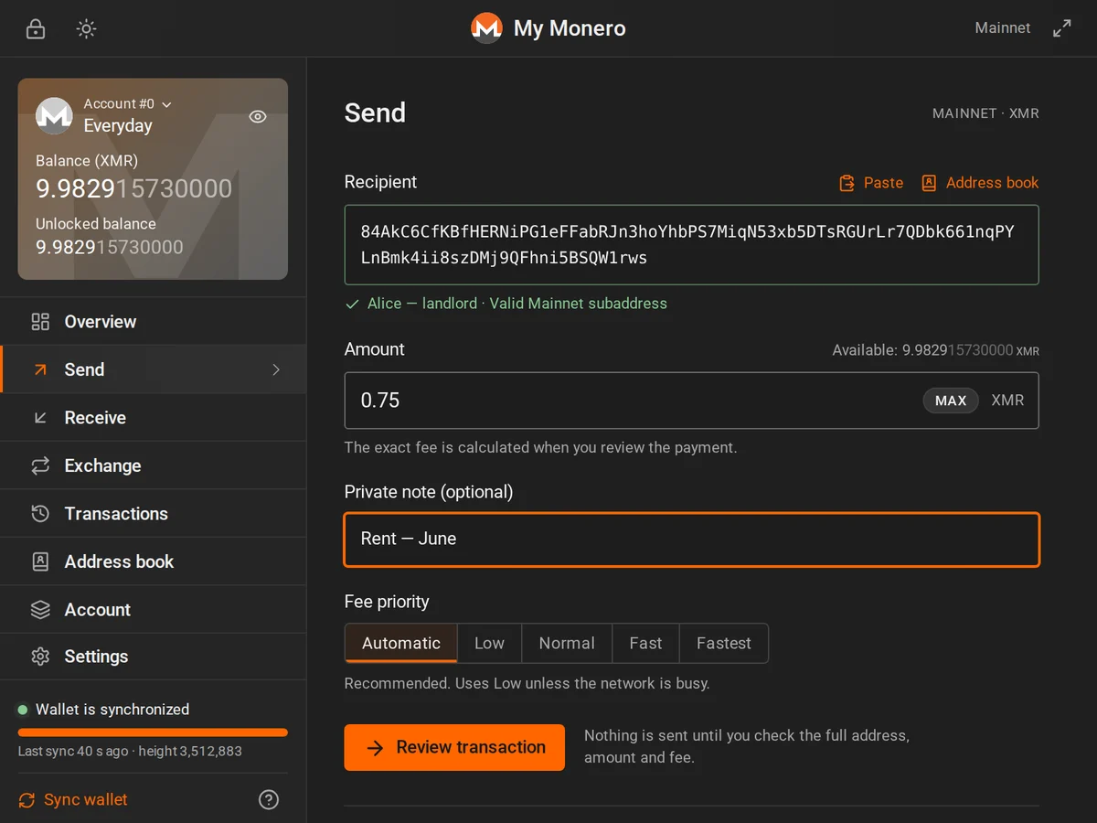The height and width of the screenshot is (823, 1097).
Task: Click the fullscreen expand arrows icon
Action: tap(1061, 28)
